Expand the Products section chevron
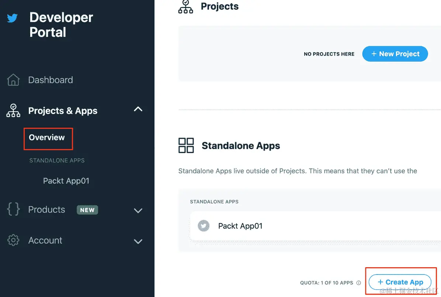This screenshot has width=441, height=297. pos(138,211)
